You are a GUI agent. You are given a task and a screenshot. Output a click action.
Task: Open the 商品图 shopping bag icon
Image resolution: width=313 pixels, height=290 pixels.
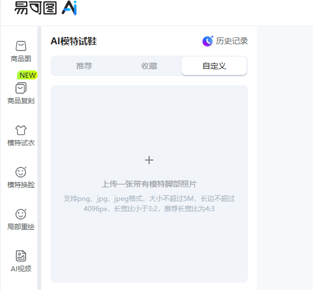(x=21, y=46)
